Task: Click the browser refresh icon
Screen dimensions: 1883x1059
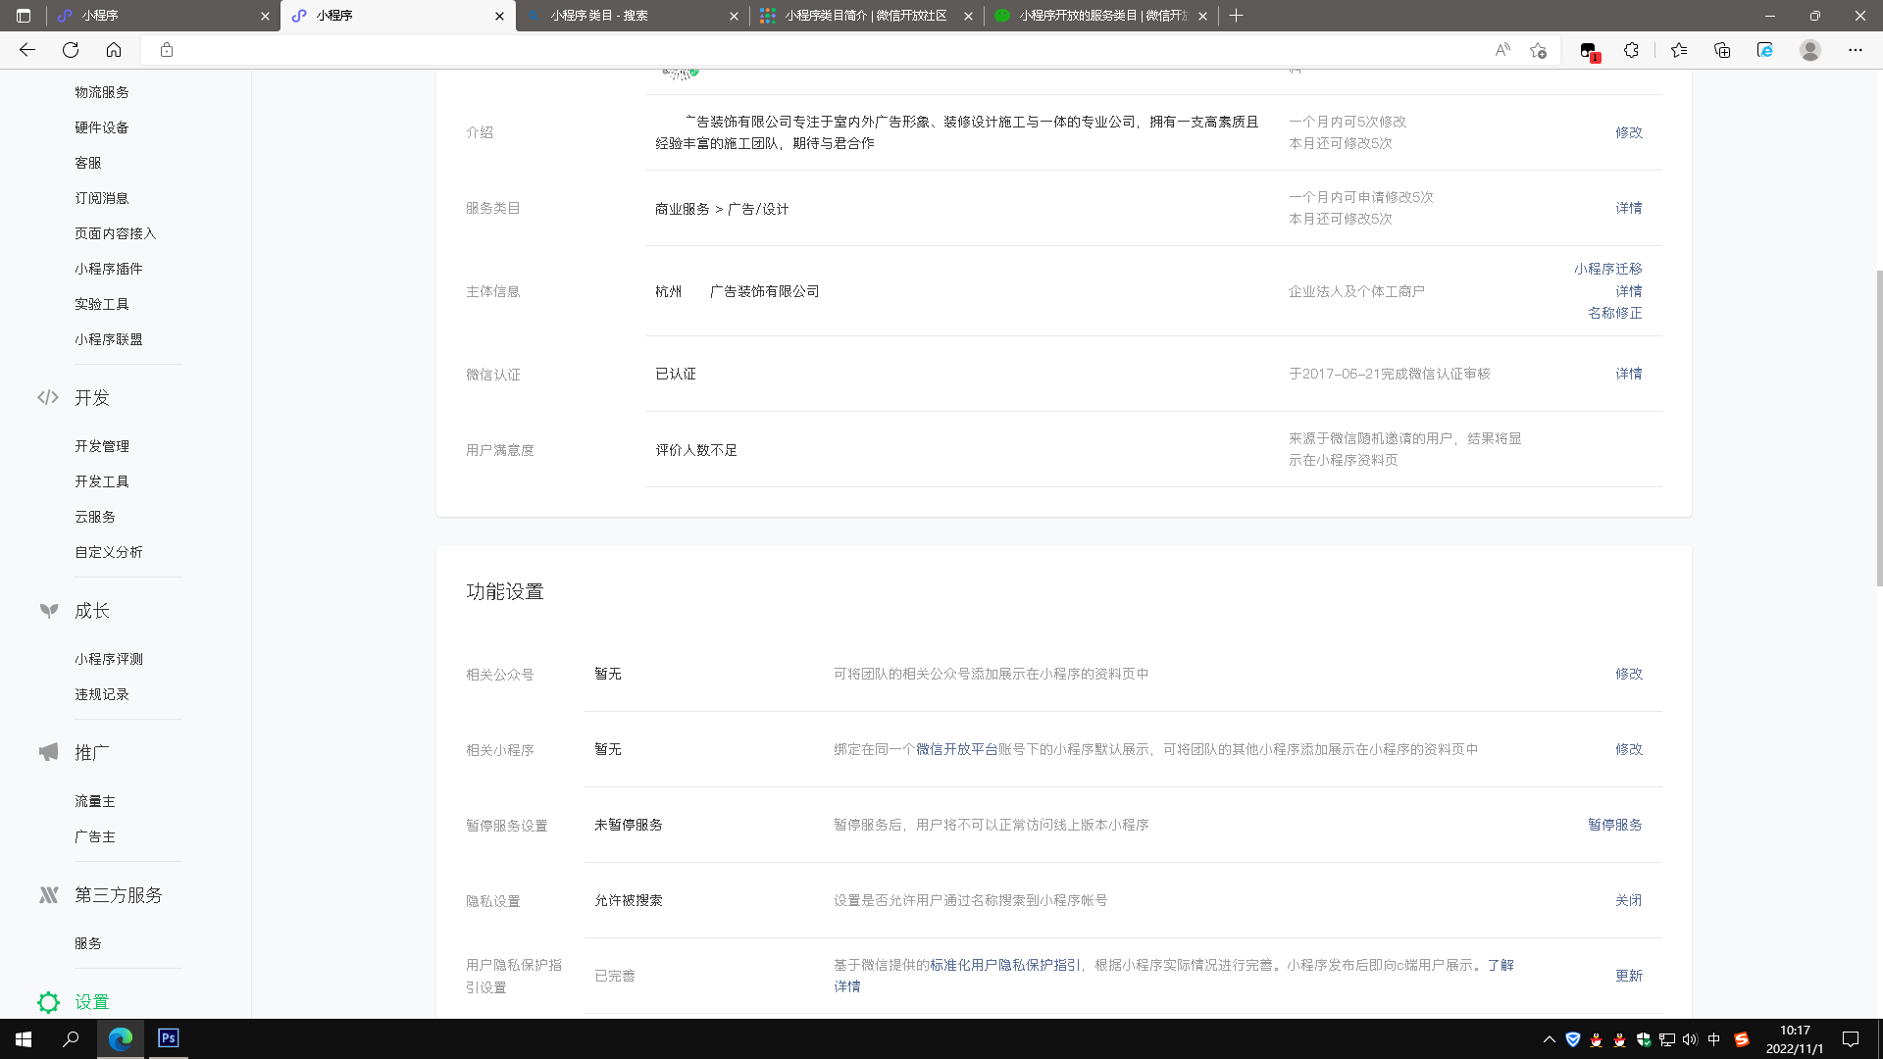Action: 71,50
